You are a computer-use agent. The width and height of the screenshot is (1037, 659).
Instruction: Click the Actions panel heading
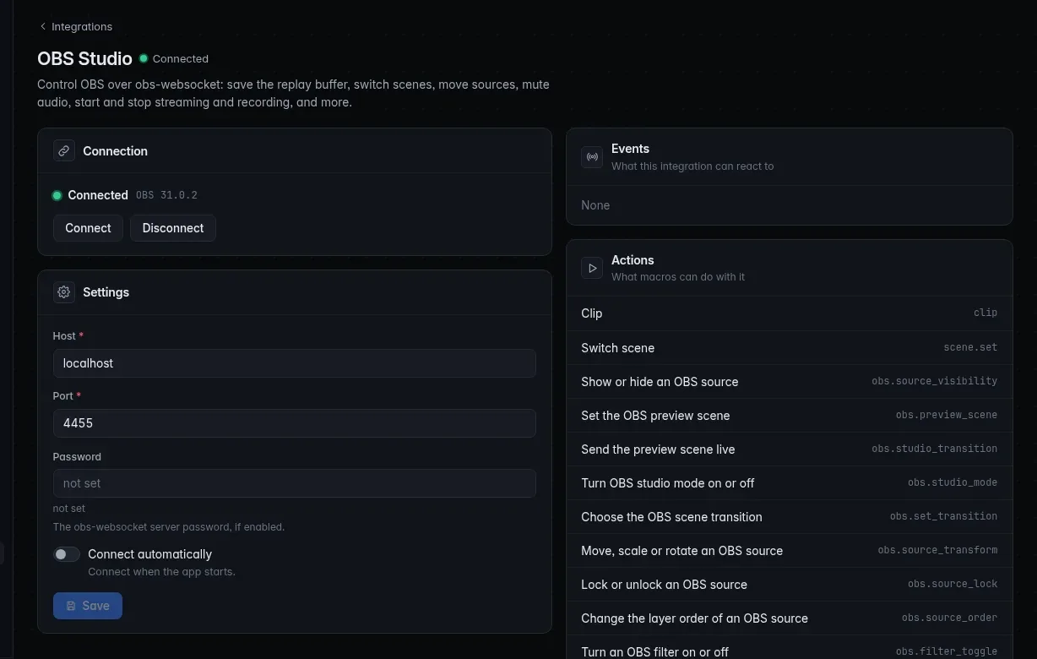click(633, 260)
